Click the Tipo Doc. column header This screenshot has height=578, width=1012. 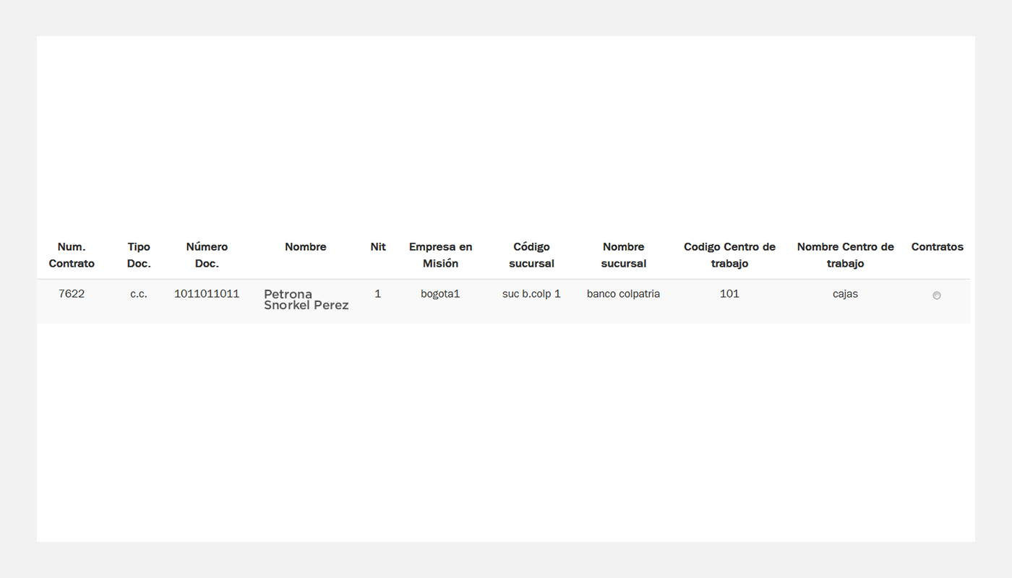pos(139,255)
